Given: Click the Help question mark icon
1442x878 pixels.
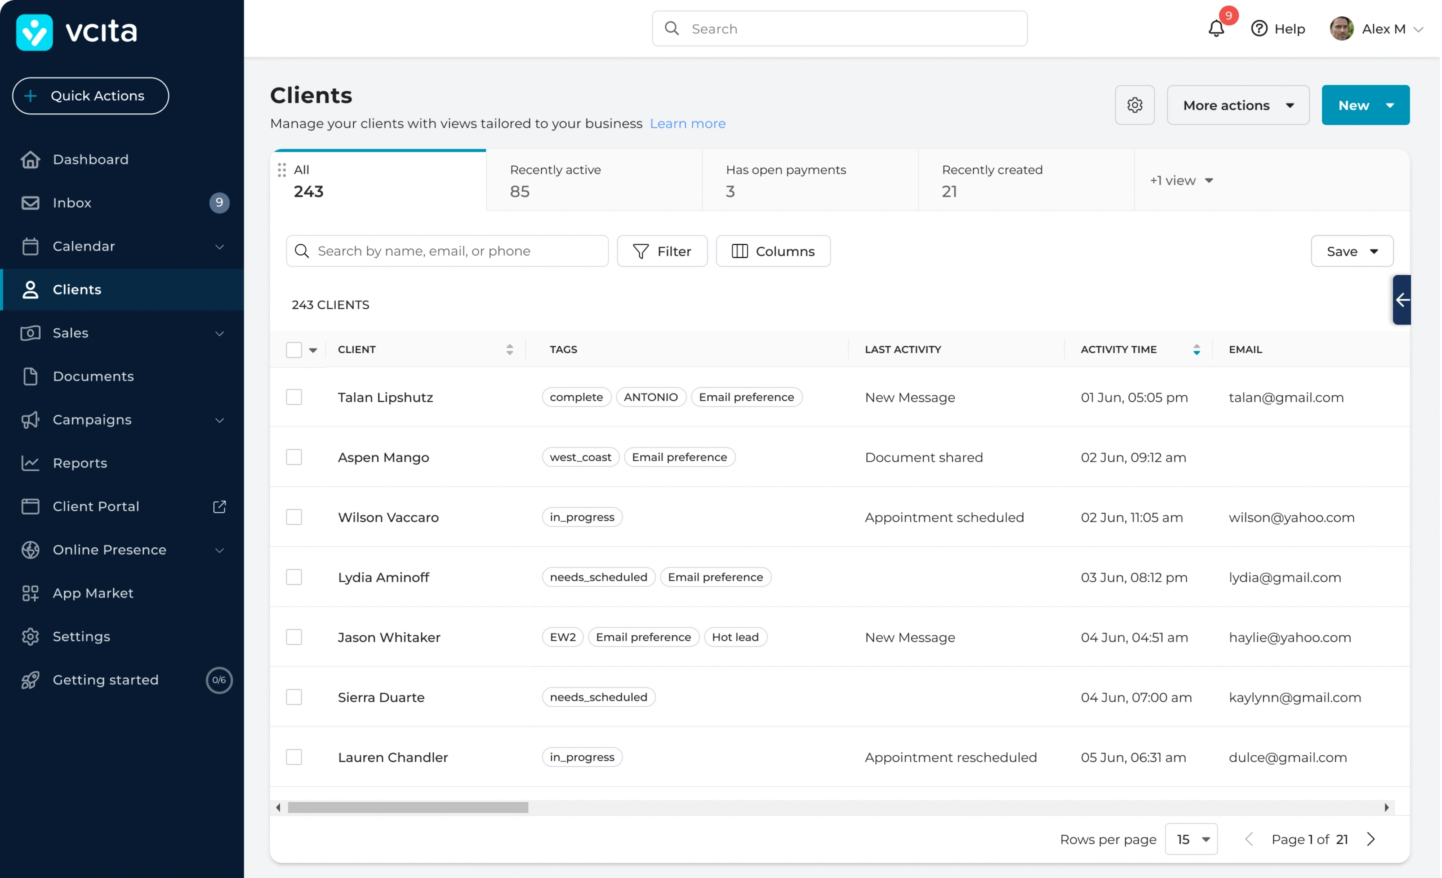Looking at the screenshot, I should 1259,29.
